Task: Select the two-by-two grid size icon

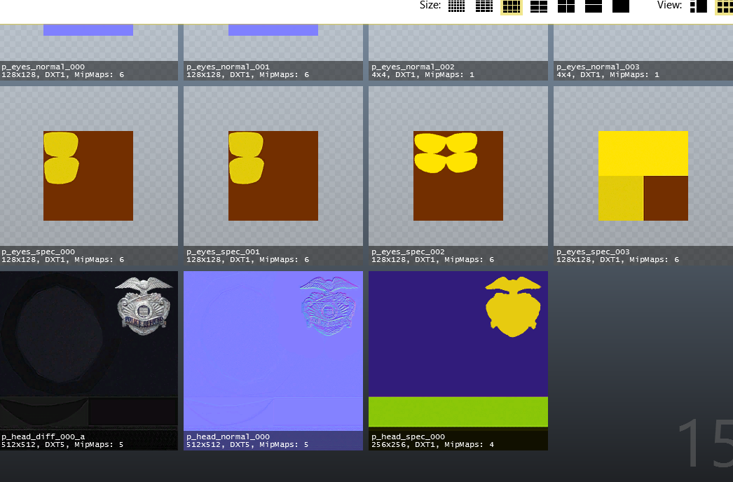Action: point(566,6)
